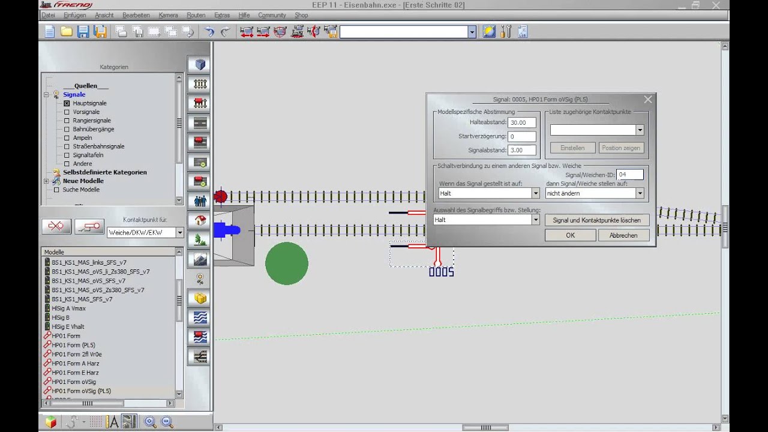This screenshot has height=432, width=768.
Task: Open the Datei menu
Action: pyautogui.click(x=48, y=15)
